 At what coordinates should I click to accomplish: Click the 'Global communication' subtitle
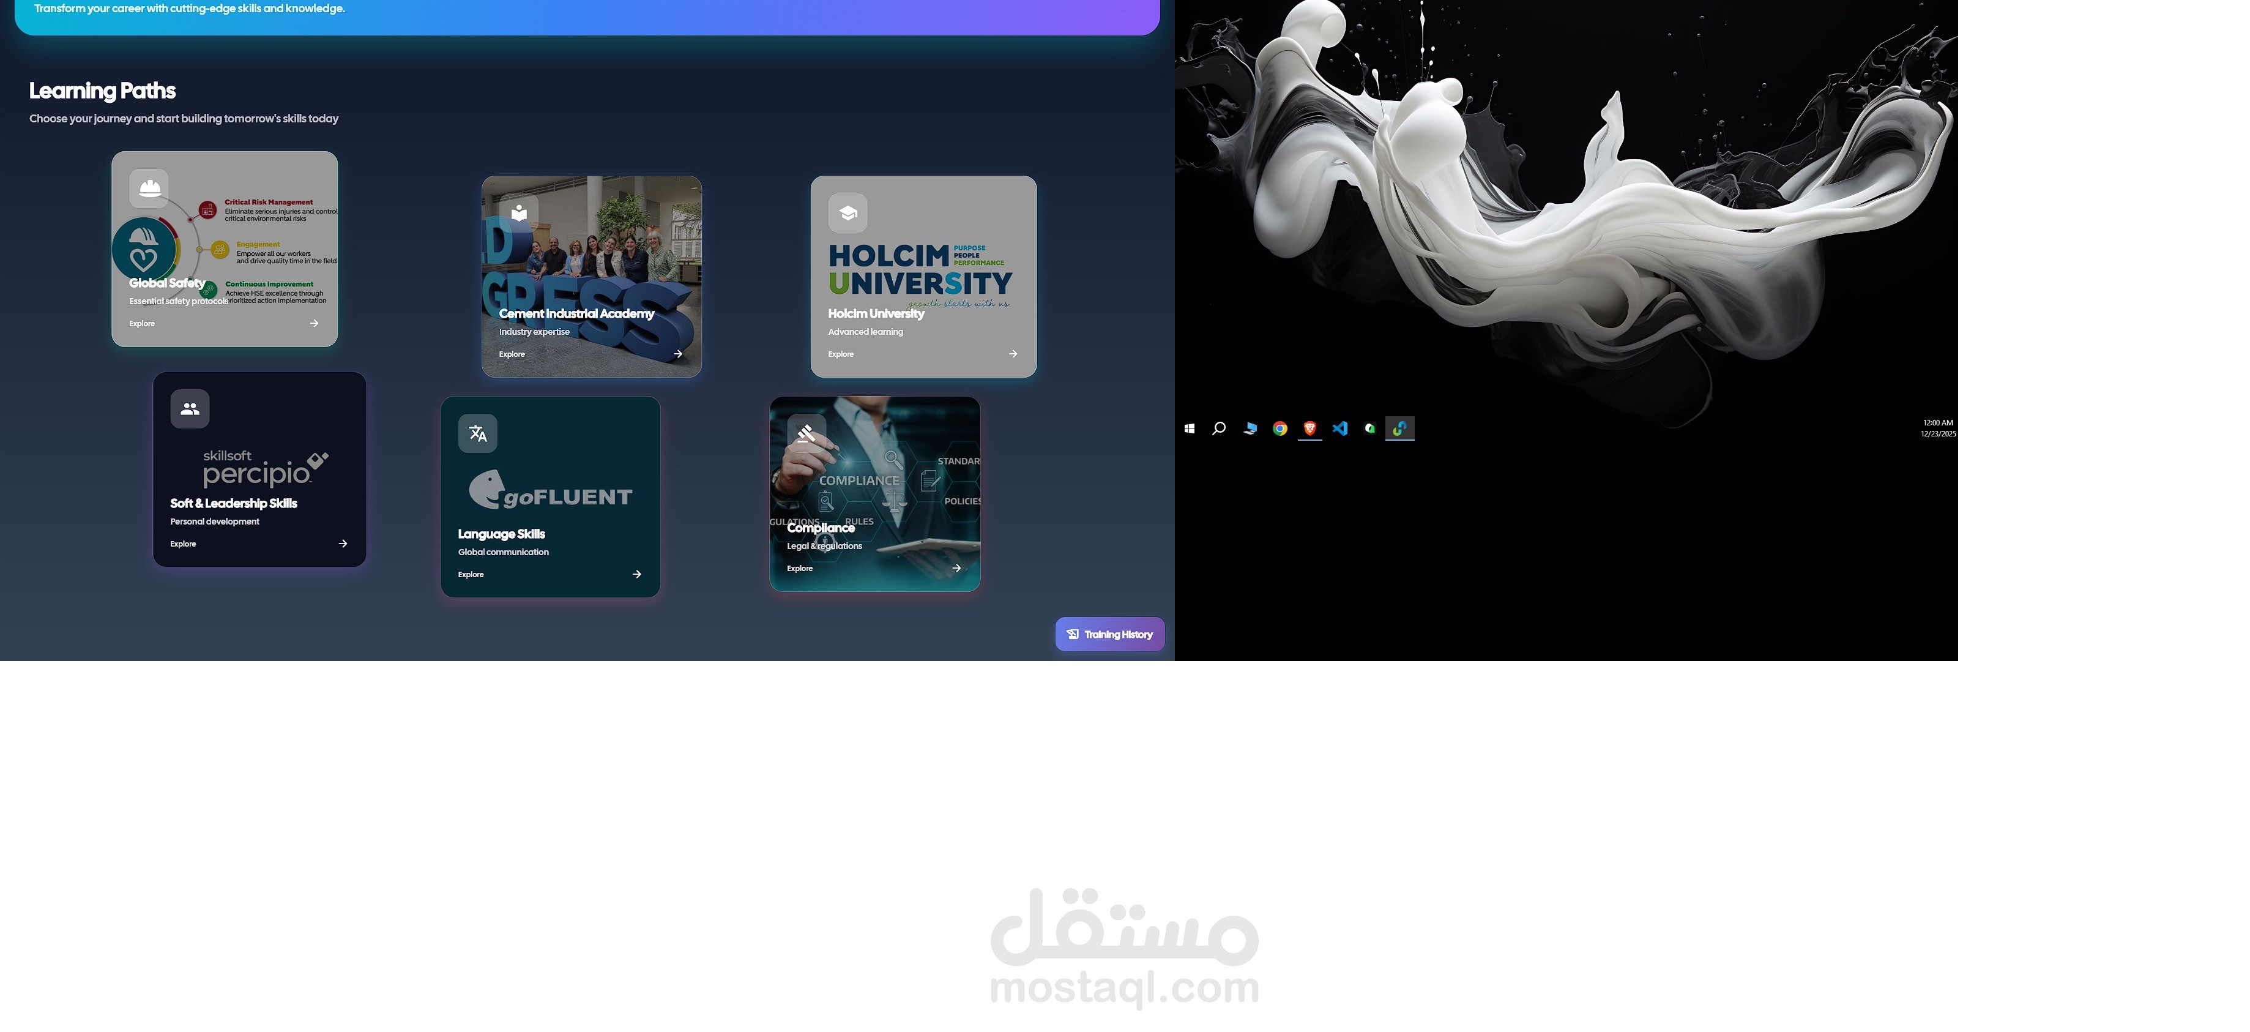tap(503, 552)
